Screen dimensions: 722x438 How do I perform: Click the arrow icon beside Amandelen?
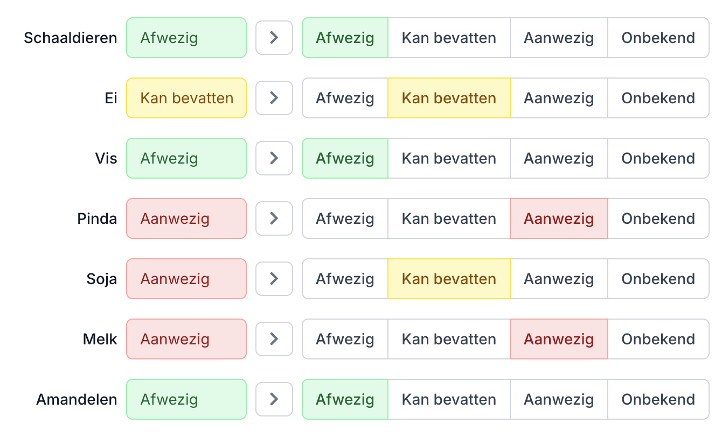[274, 399]
